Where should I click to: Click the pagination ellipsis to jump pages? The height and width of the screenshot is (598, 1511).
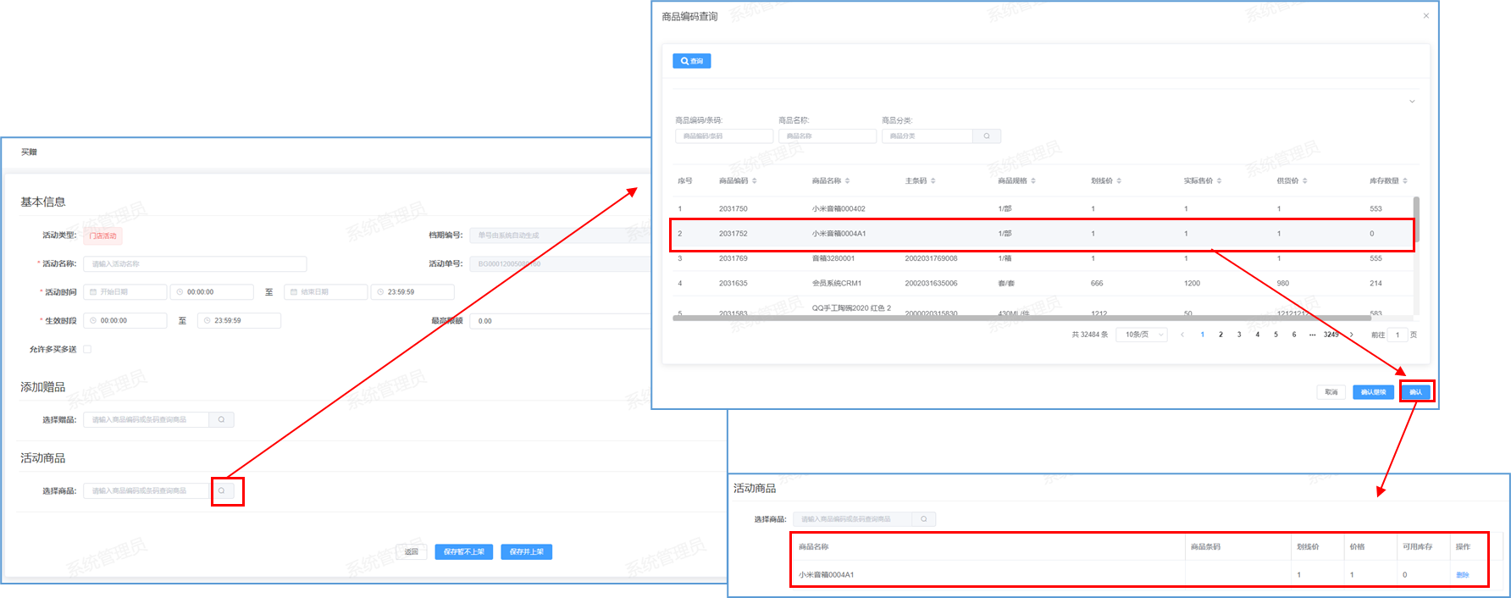(x=1312, y=335)
